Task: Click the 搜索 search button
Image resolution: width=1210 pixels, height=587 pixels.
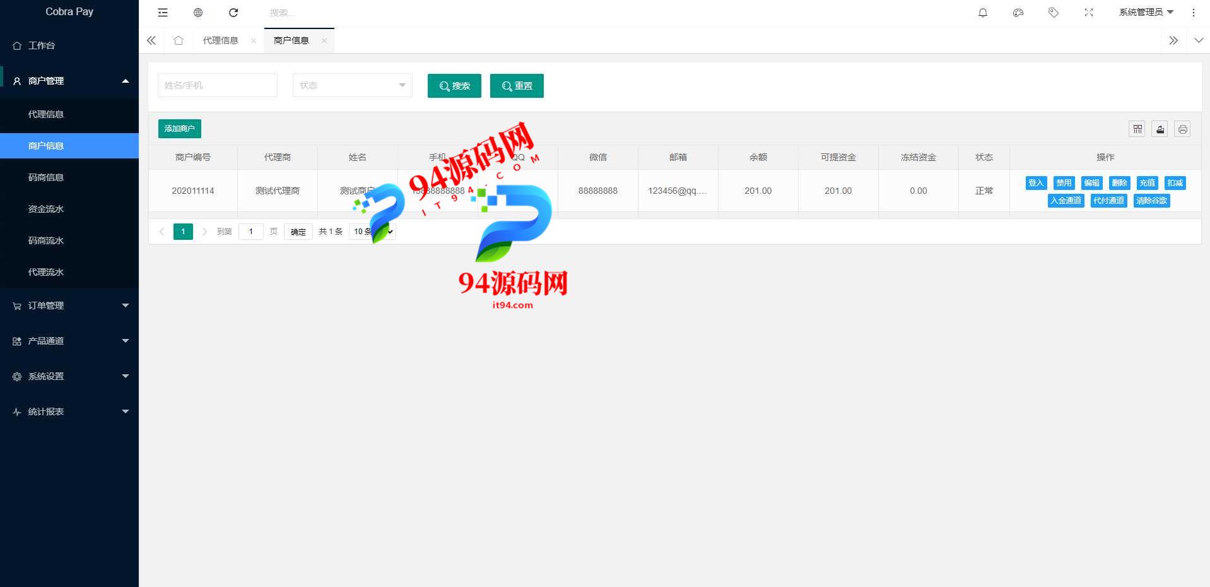Action: tap(454, 86)
